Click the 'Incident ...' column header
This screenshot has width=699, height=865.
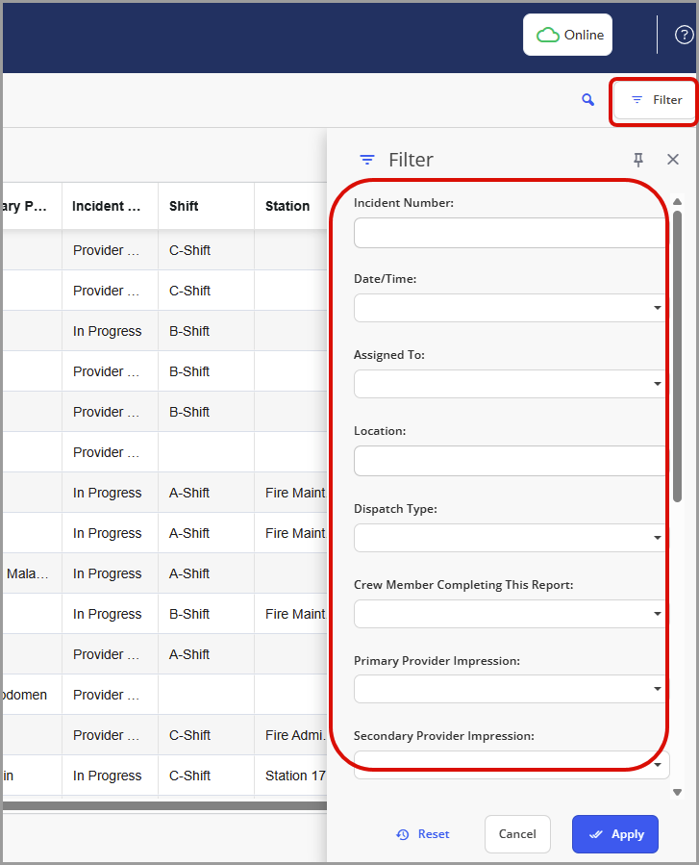coord(111,206)
